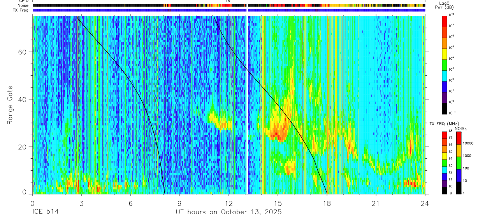
Task: Click the Range Gate tick label '20'
Action: pos(22,147)
